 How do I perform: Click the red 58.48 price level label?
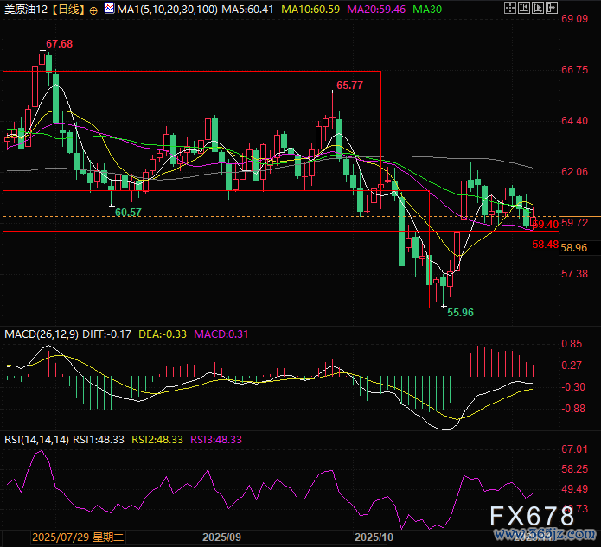(545, 245)
